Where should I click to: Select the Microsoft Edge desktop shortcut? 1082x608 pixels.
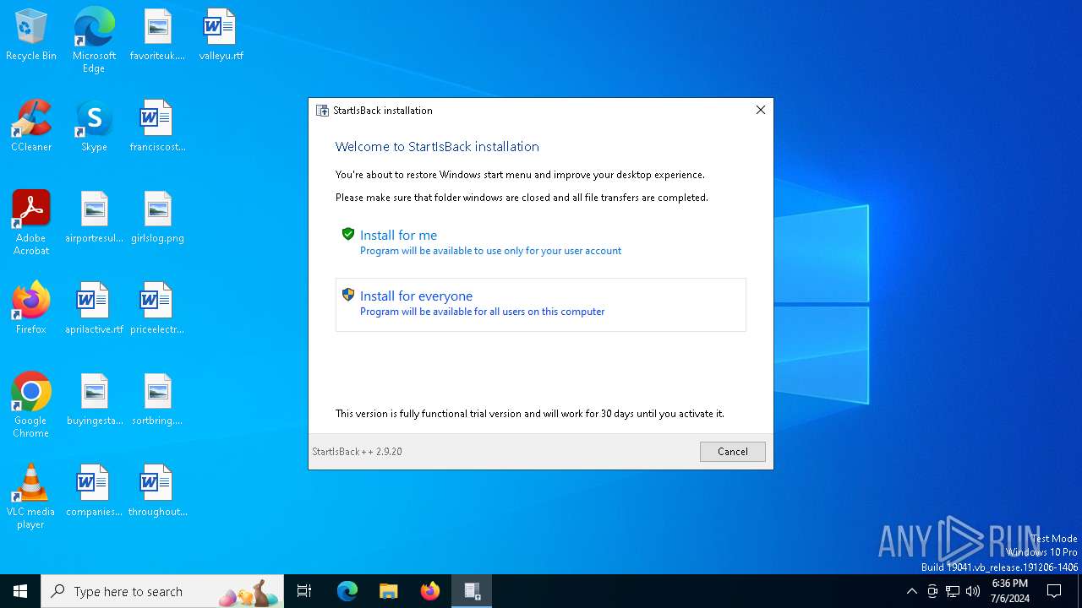point(94,41)
